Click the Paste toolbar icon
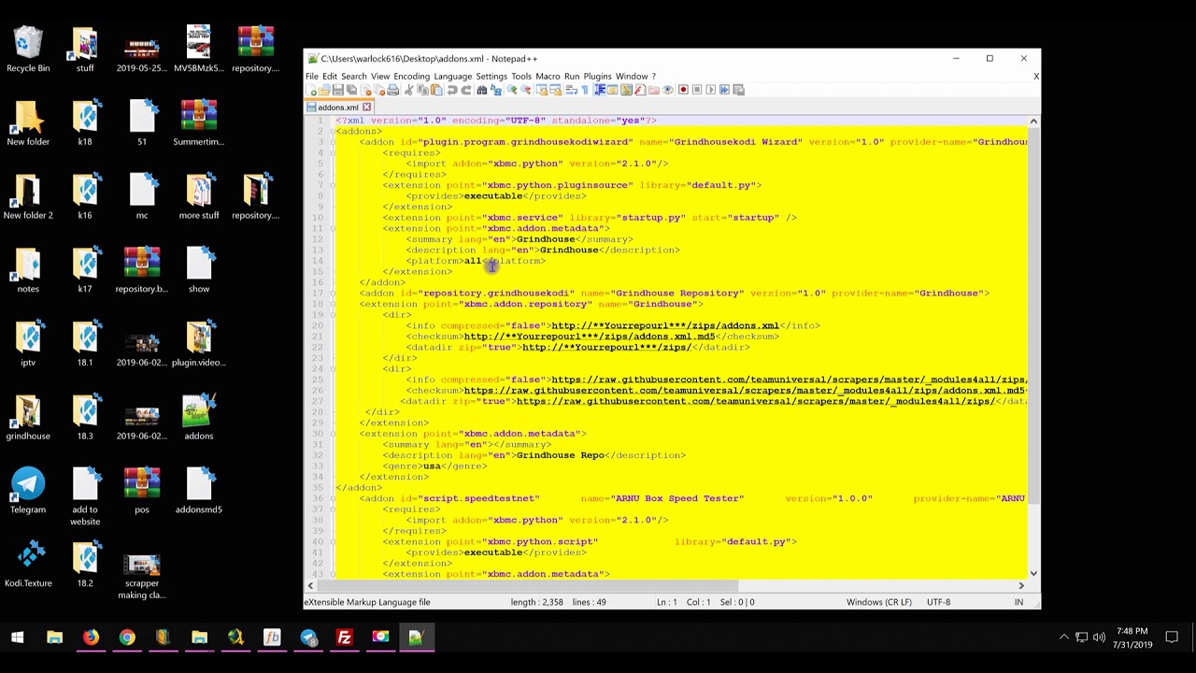1196x673 pixels. click(x=436, y=90)
